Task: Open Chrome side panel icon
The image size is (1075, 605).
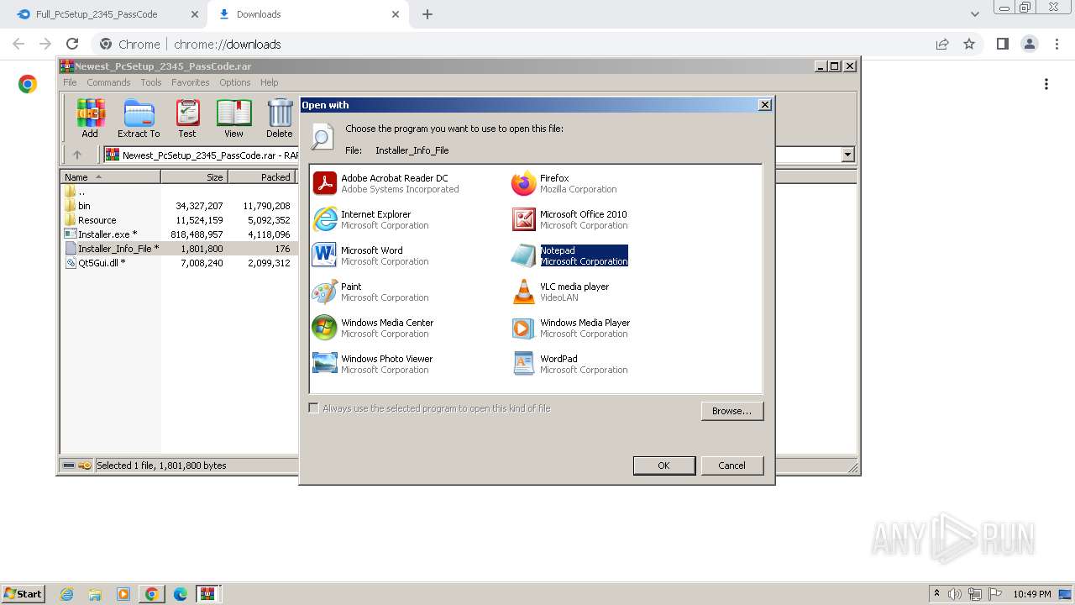Action: click(1002, 44)
